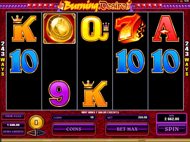Click the red A symbol
190x142 pixels.
tap(166, 28)
